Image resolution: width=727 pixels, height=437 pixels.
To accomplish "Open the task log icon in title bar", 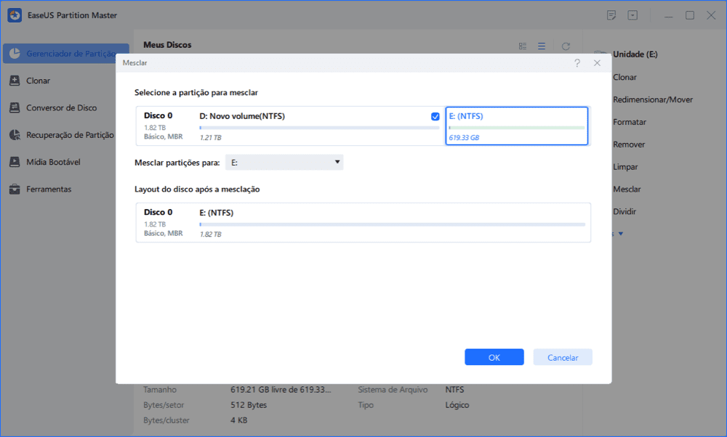I will pos(611,15).
